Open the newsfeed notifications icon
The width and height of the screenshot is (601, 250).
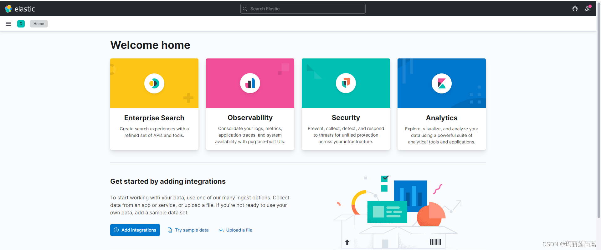coord(588,9)
